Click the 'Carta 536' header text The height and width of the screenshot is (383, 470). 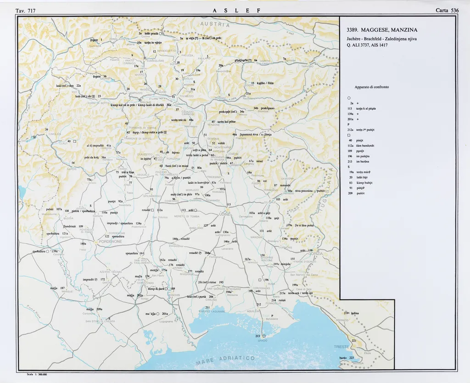(x=448, y=10)
